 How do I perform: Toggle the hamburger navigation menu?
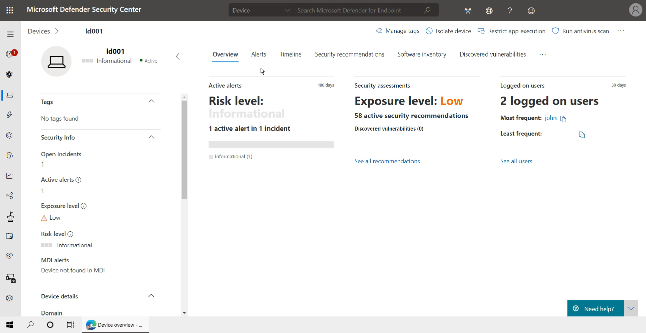coord(10,34)
